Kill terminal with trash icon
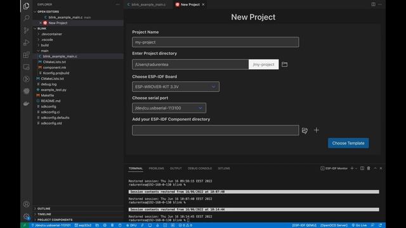The height and width of the screenshot is (228, 406). tap(369, 168)
